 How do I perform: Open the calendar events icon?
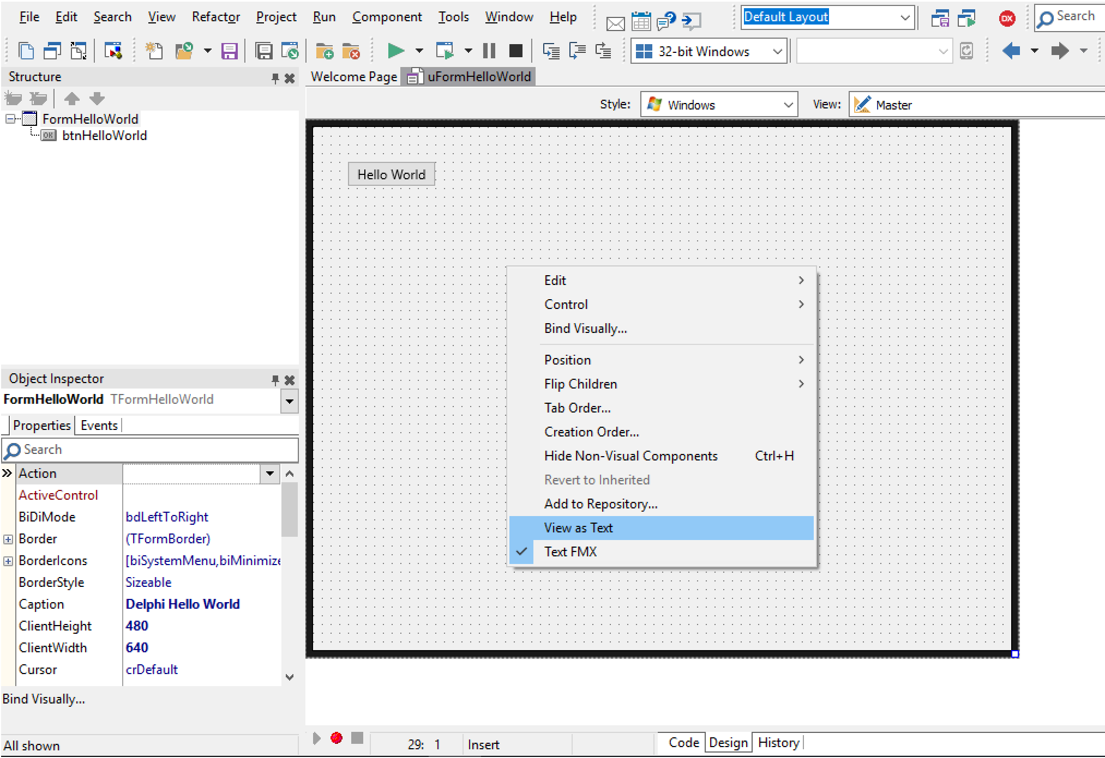[x=641, y=21]
